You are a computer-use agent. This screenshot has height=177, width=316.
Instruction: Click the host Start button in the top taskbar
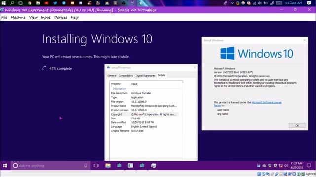pyautogui.click(x=3, y=3)
